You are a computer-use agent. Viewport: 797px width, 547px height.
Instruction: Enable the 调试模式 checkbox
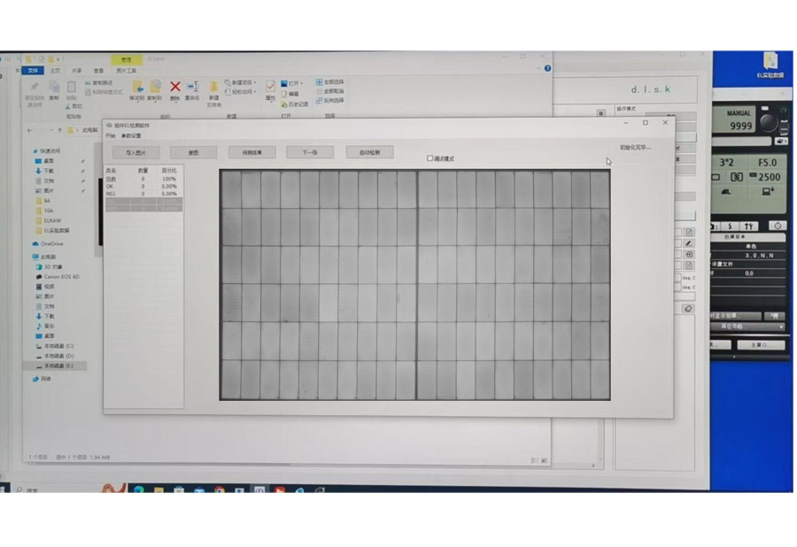pyautogui.click(x=430, y=158)
